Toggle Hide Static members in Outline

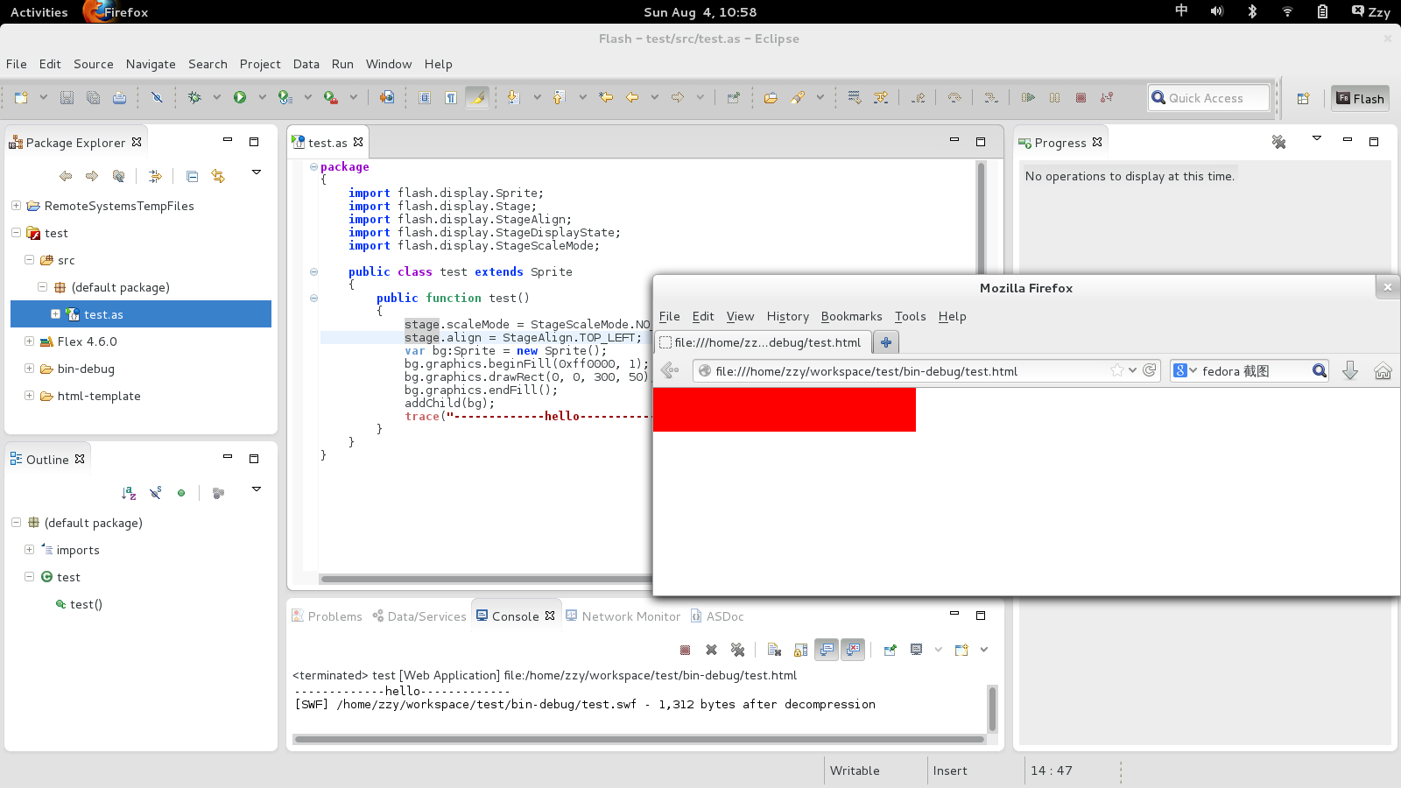coord(155,493)
